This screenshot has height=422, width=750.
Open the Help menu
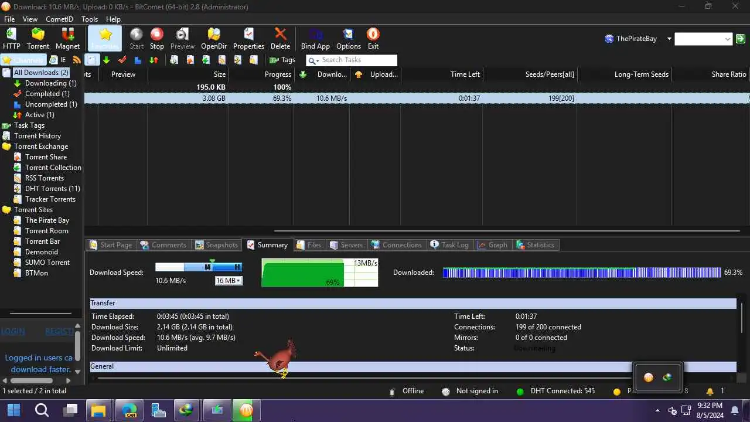tap(113, 19)
